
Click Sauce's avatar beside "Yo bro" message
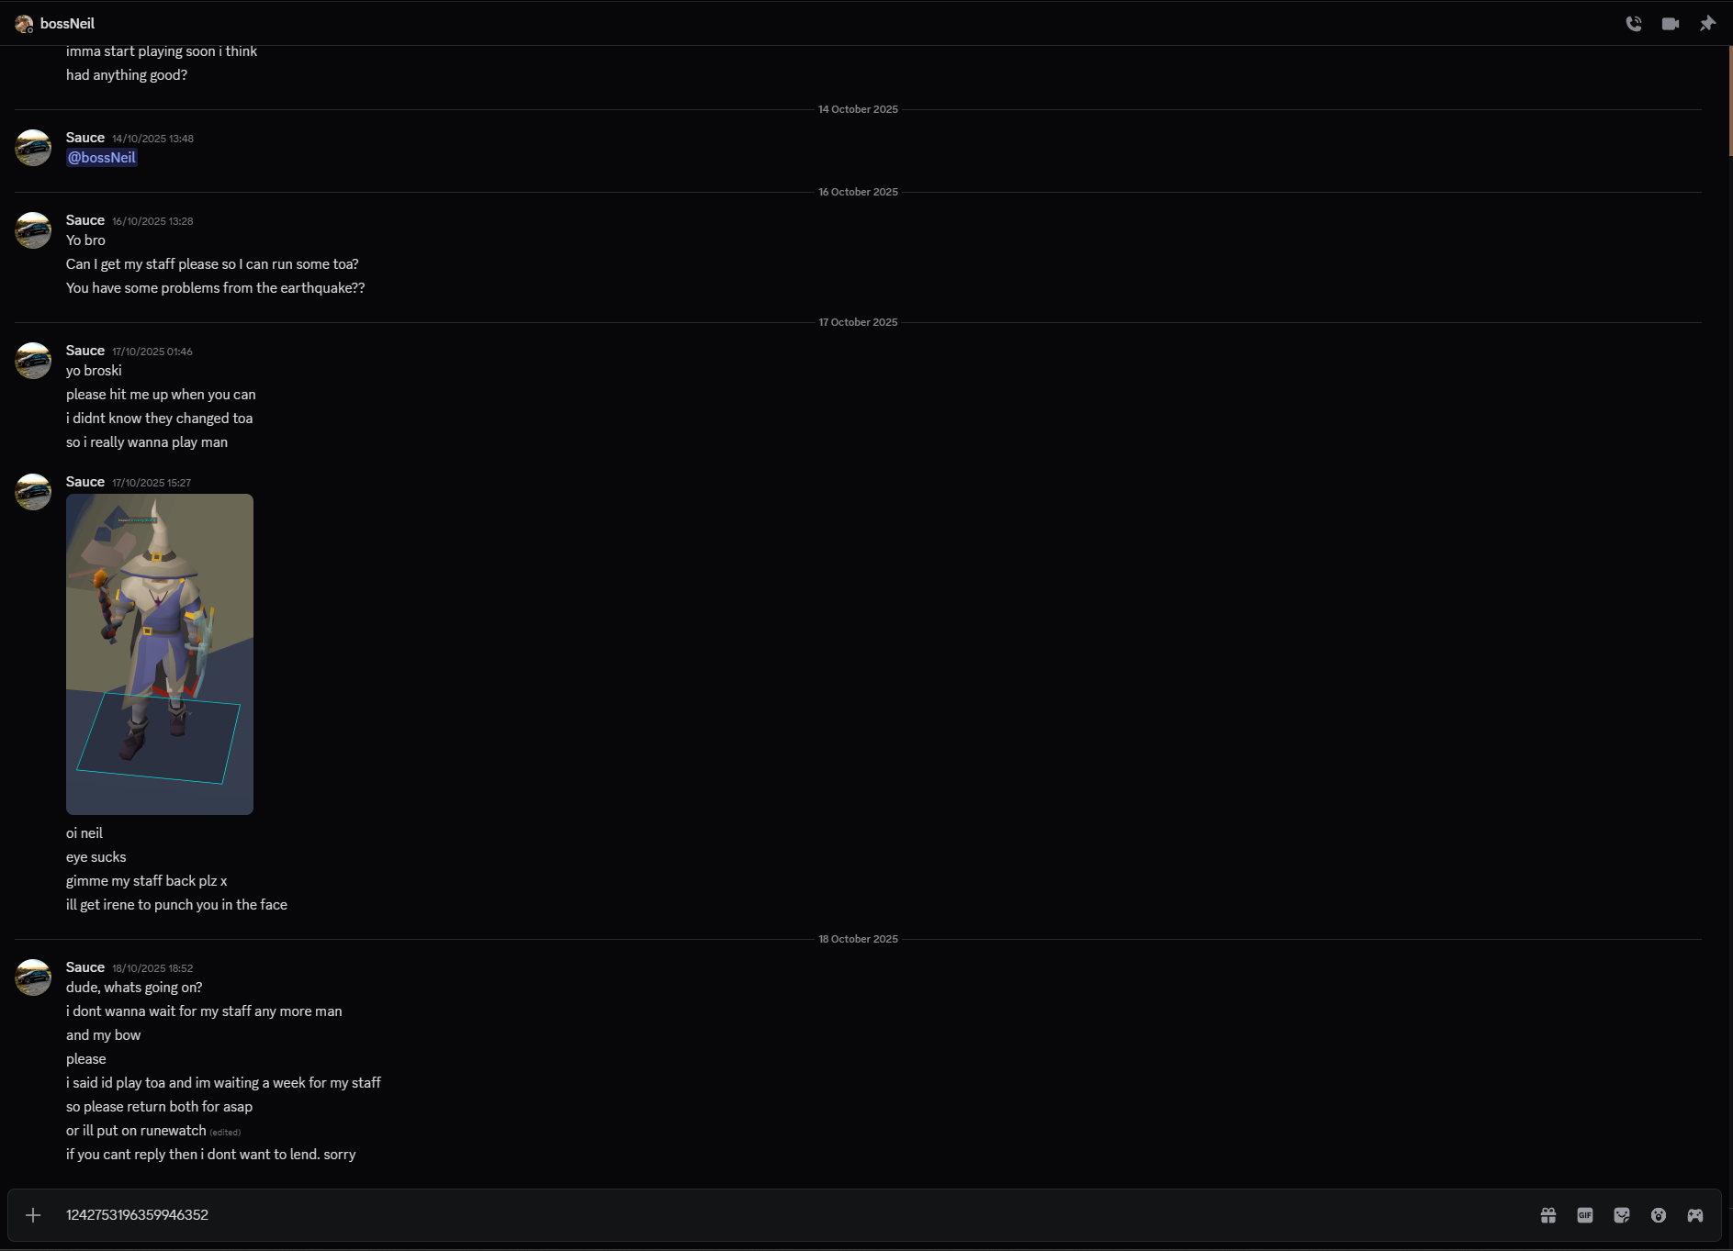[33, 230]
